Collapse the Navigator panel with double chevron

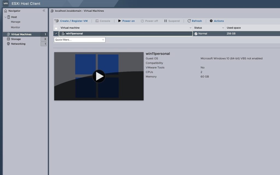(44, 11)
